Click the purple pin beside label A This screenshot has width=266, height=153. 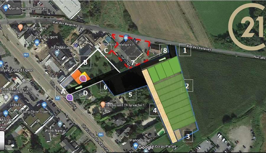point(69,97)
